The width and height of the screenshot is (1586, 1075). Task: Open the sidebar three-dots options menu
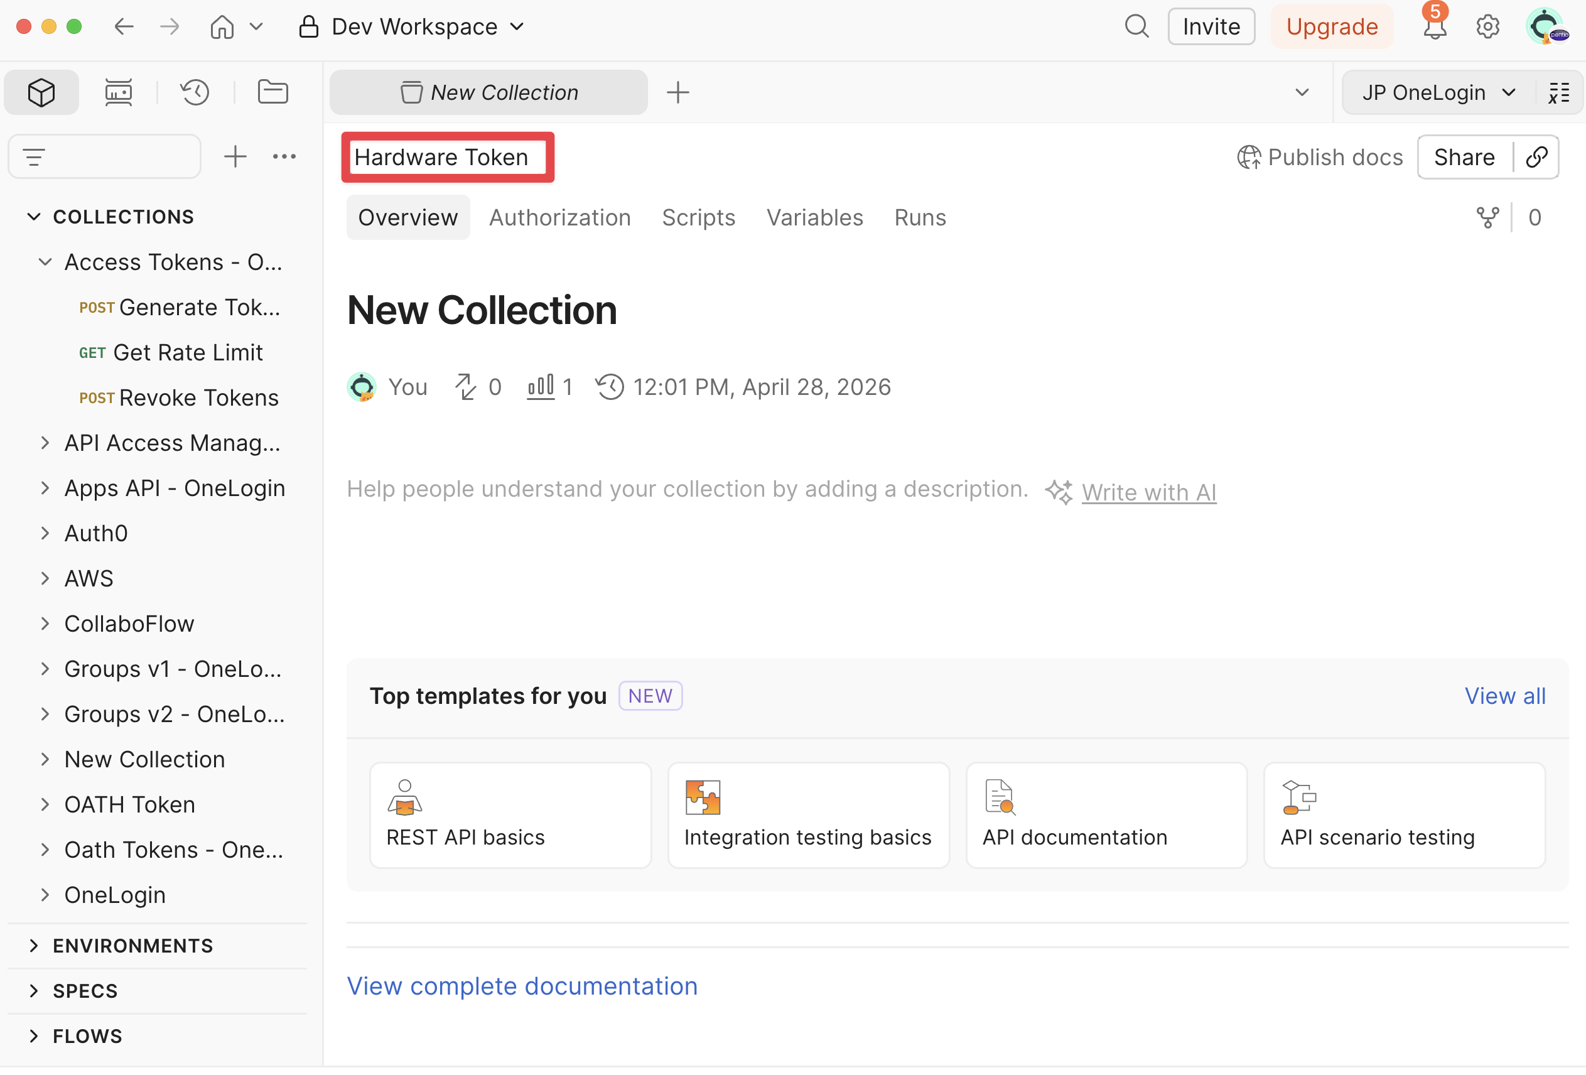pos(284,157)
